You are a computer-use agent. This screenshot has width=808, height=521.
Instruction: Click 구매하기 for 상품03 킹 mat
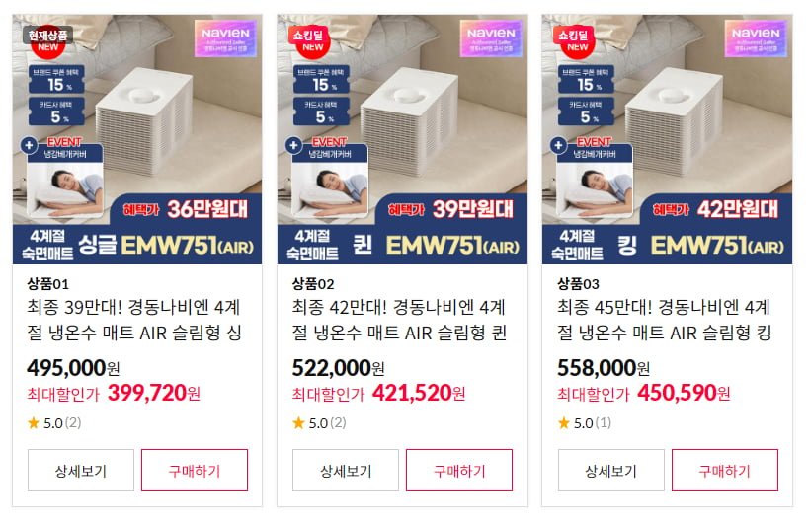coord(724,470)
